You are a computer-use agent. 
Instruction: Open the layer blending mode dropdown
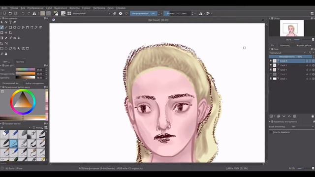287,53
